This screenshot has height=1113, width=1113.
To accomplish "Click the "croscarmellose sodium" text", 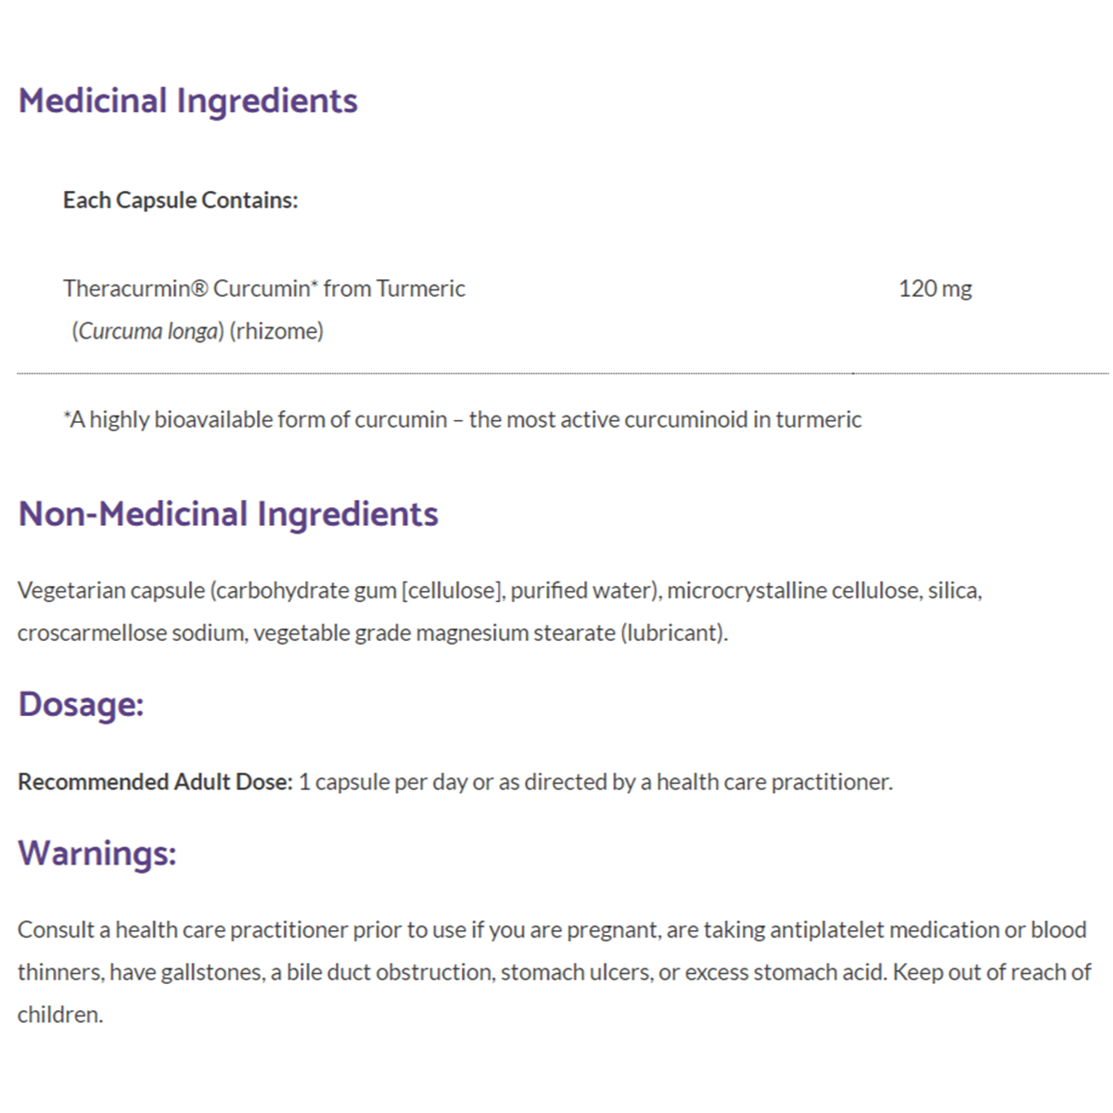I will [x=131, y=633].
